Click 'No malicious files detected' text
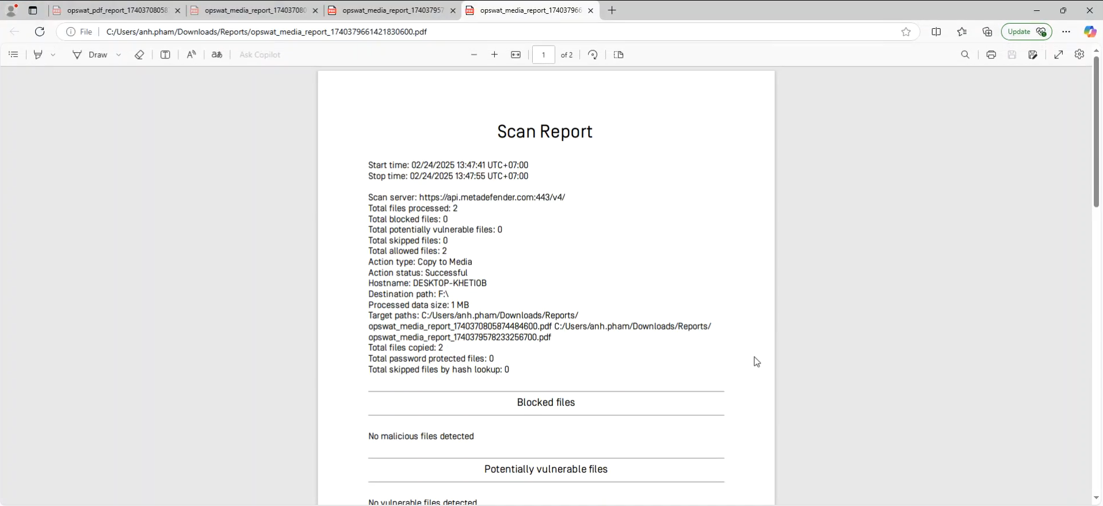The height and width of the screenshot is (506, 1103). point(421,436)
